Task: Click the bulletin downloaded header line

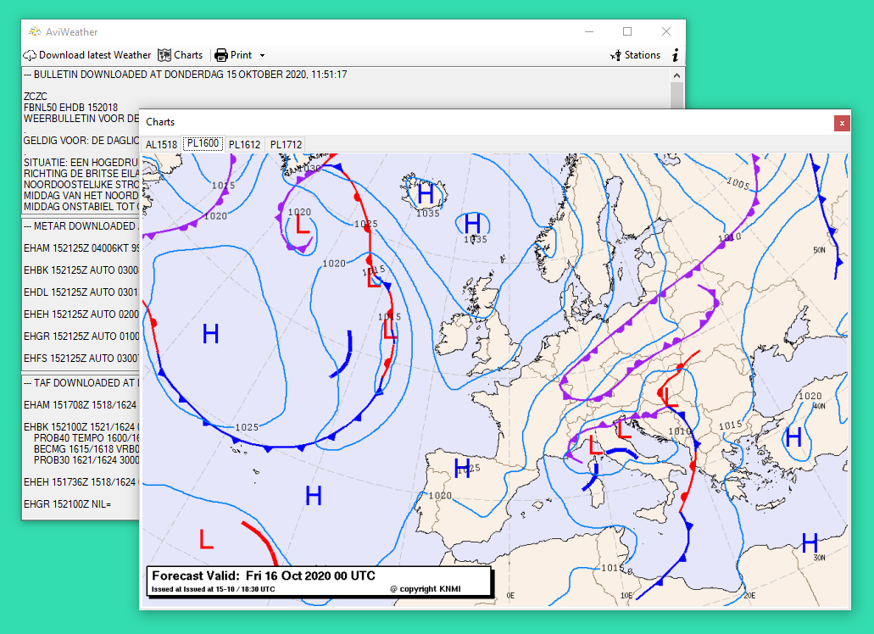Action: 185,75
